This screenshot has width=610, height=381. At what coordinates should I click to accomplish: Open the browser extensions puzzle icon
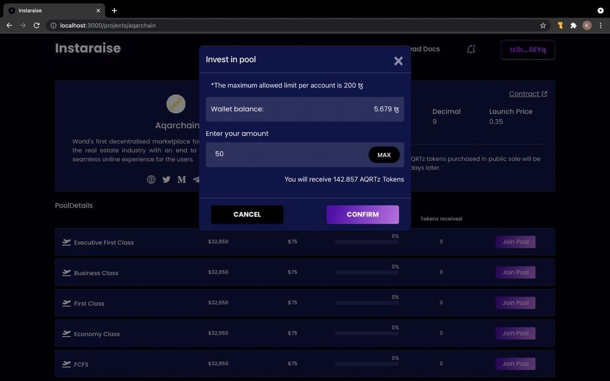point(573,25)
